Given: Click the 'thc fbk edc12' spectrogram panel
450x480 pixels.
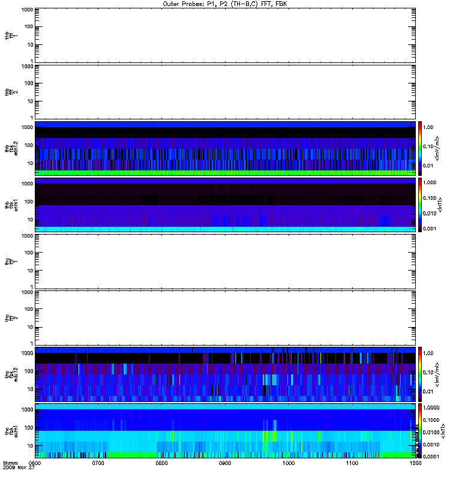Looking at the screenshot, I should tap(226, 374).
